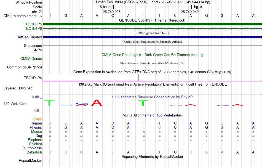This screenshot has width=262, height=167.
Task: Click the 4.88 PhyloP upper scale value
Action: [35, 97]
